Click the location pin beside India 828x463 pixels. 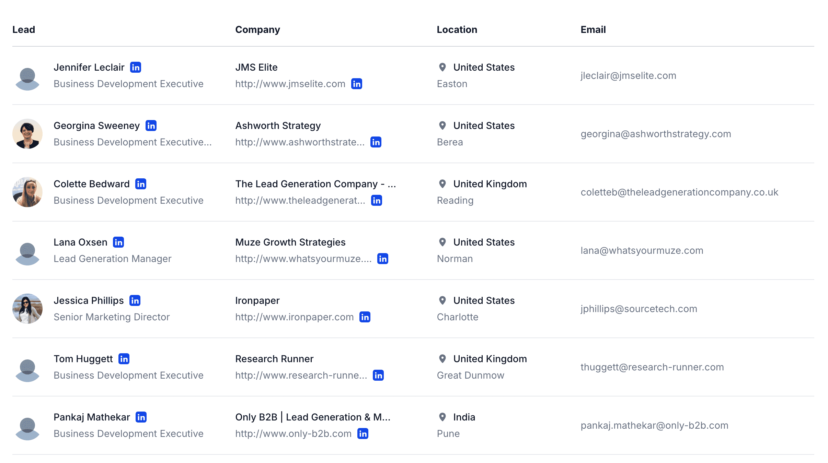442,417
